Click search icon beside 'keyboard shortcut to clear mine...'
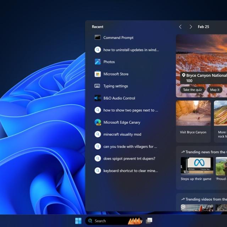Image resolution: width=227 pixels, height=227 pixels. pos(98,171)
